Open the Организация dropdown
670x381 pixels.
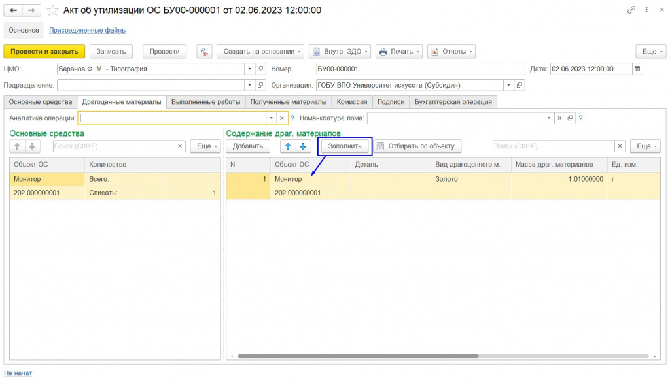tap(508, 85)
